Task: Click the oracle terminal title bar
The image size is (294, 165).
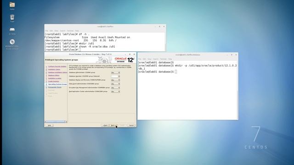Action: [x=188, y=55]
